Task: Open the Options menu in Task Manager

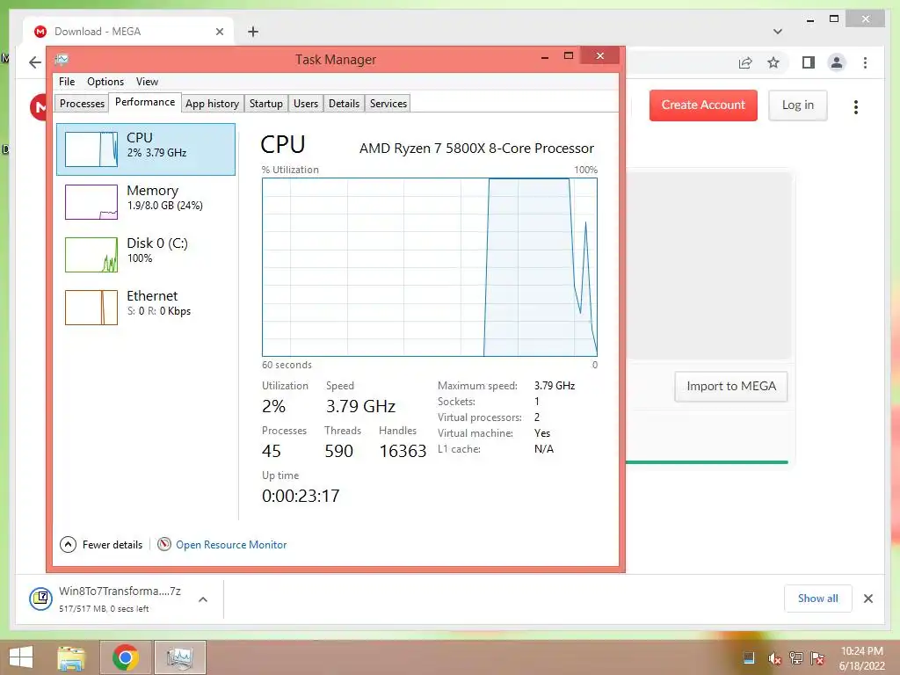Action: pyautogui.click(x=105, y=82)
